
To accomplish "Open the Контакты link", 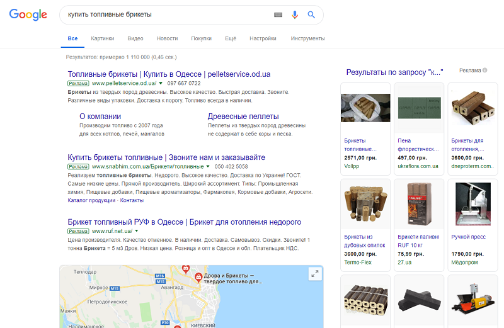I will (132, 200).
